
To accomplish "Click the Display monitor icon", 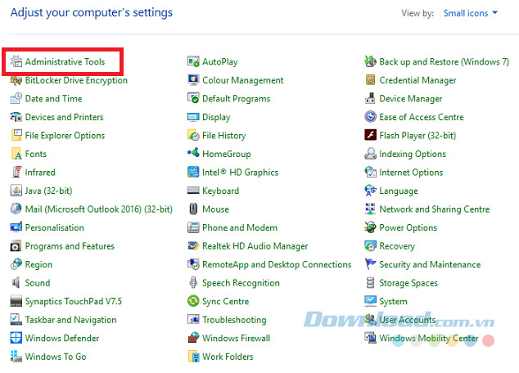I will coord(193,117).
